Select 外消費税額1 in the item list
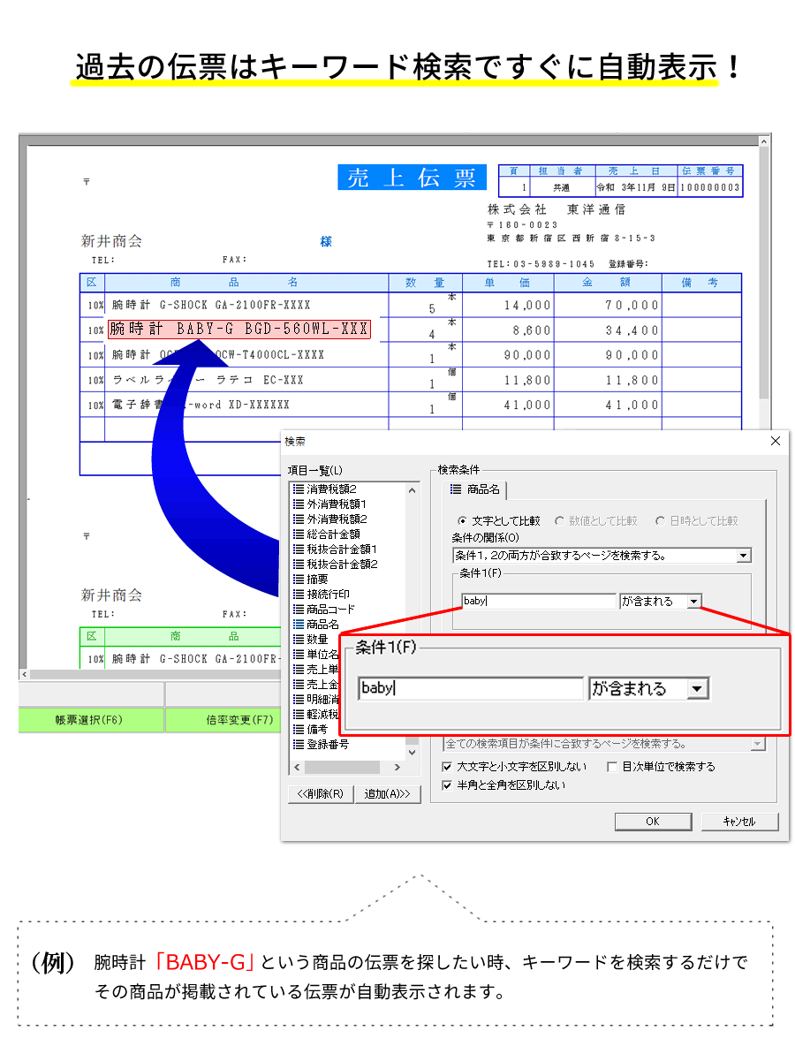 click(336, 504)
